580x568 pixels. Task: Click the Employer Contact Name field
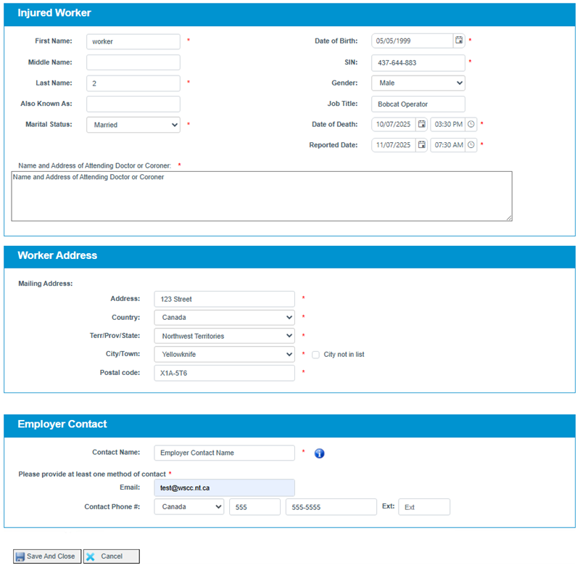pyautogui.click(x=224, y=453)
